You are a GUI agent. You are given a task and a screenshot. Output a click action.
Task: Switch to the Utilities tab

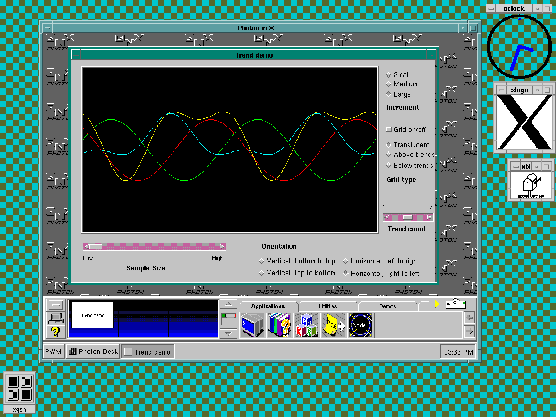327,306
